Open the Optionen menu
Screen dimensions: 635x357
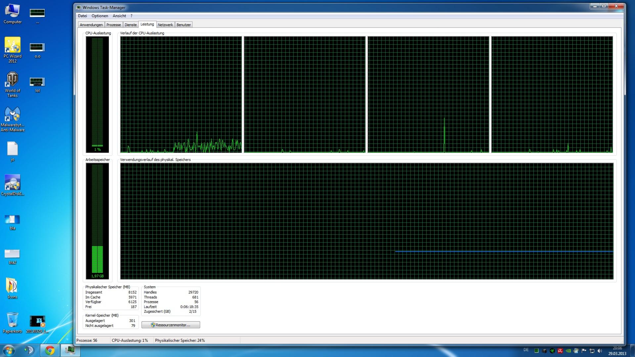click(100, 16)
